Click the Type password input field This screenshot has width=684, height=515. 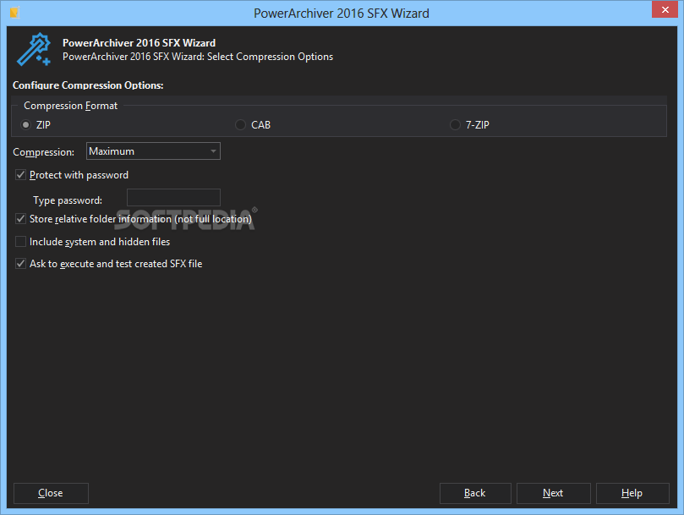(x=173, y=198)
